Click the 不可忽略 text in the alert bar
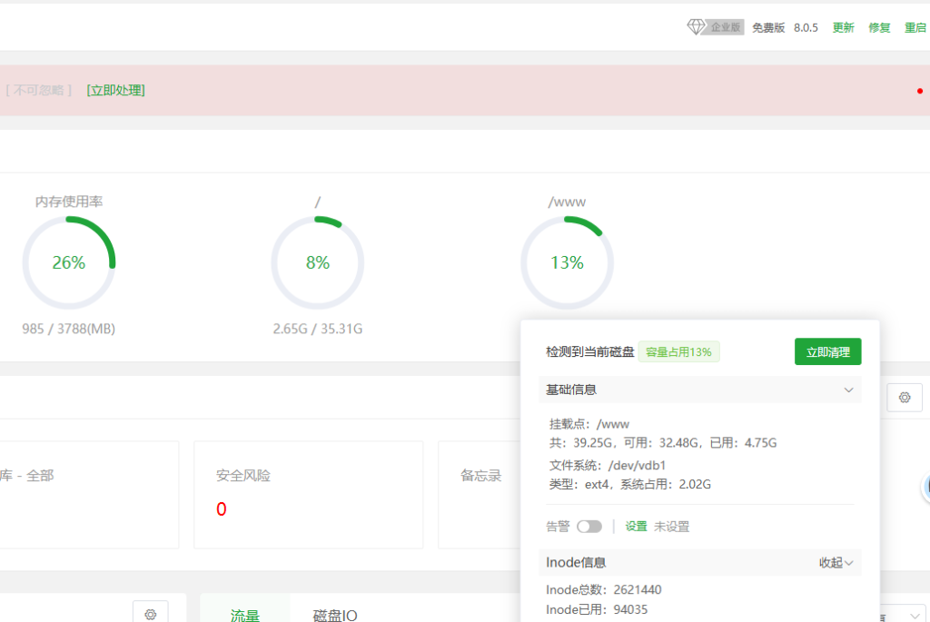 [x=39, y=90]
